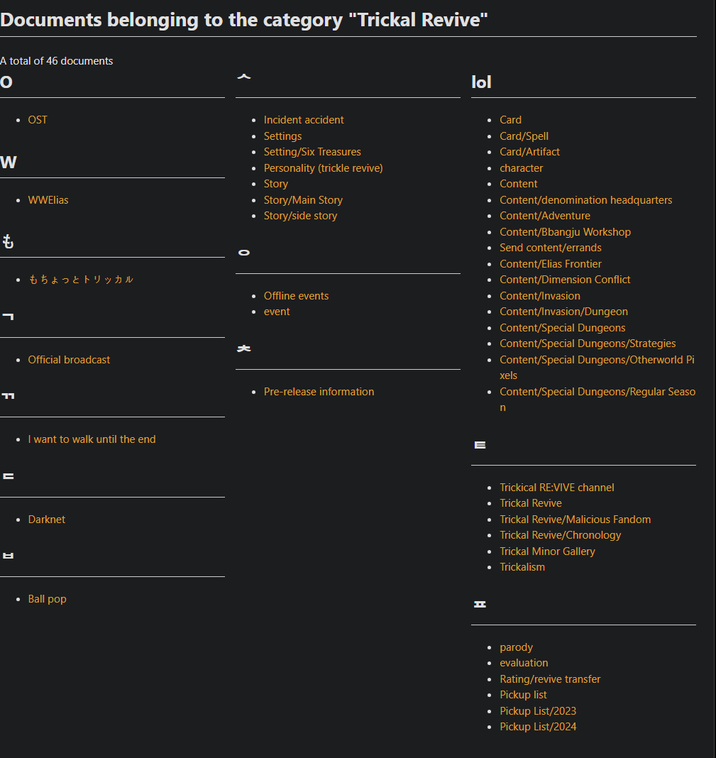Open Trickical RE:VIVE channel link

click(557, 488)
